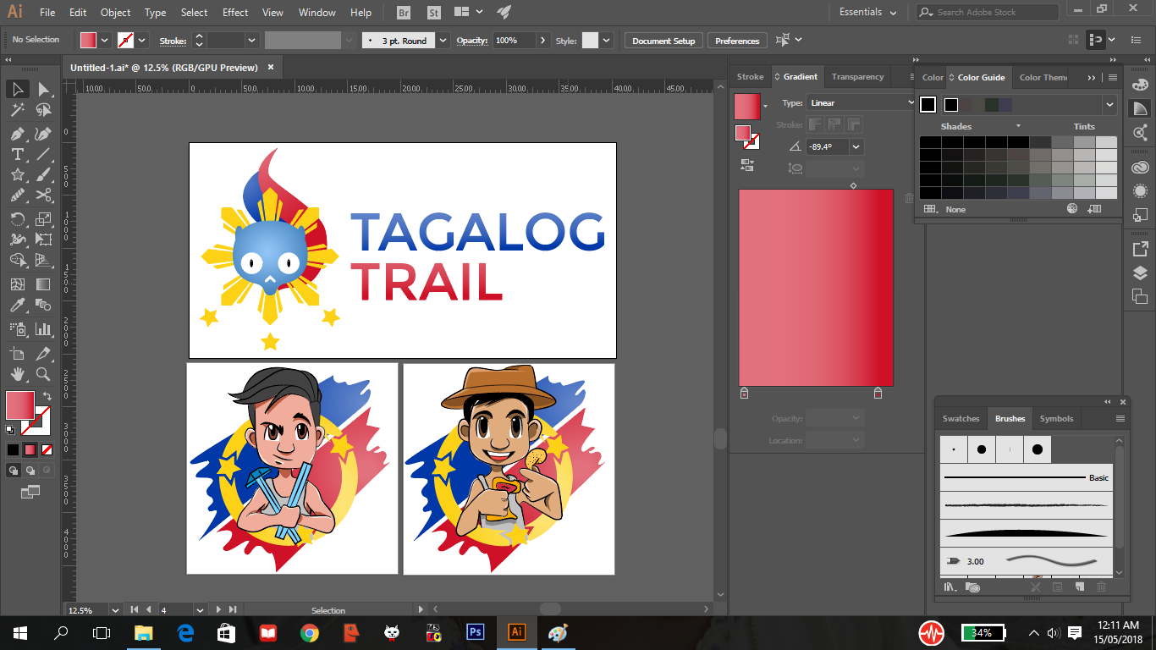Open the Effect menu
Image resolution: width=1156 pixels, height=650 pixels.
pos(235,13)
